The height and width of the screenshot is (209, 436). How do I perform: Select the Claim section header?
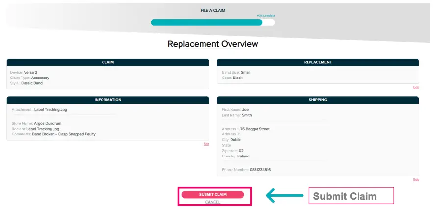click(108, 62)
